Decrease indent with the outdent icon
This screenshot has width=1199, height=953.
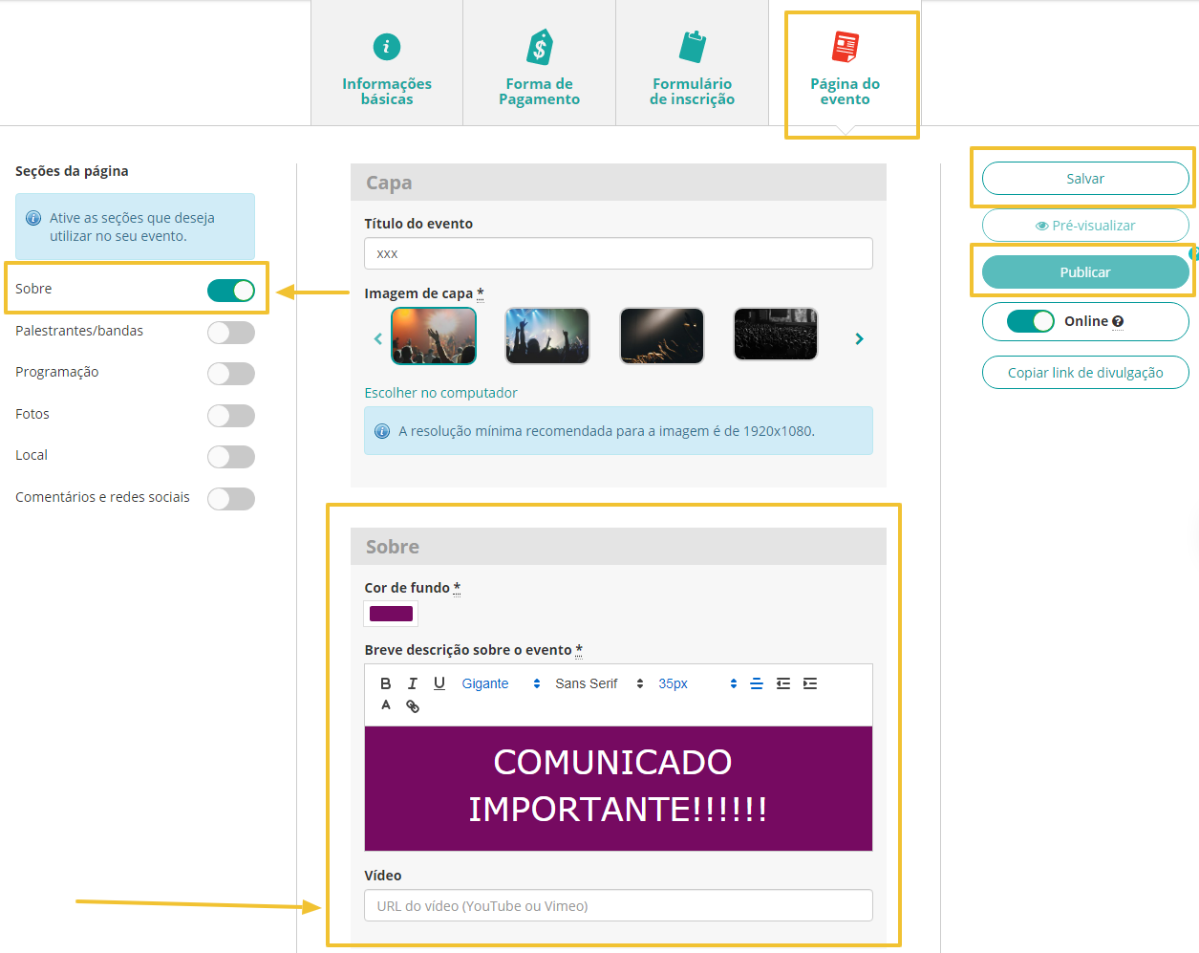point(783,683)
